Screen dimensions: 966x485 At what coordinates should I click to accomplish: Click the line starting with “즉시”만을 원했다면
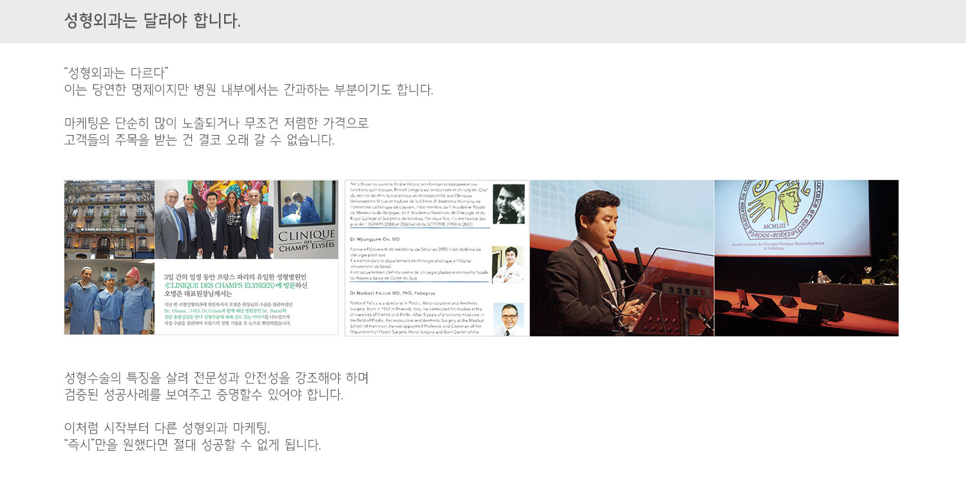(193, 444)
